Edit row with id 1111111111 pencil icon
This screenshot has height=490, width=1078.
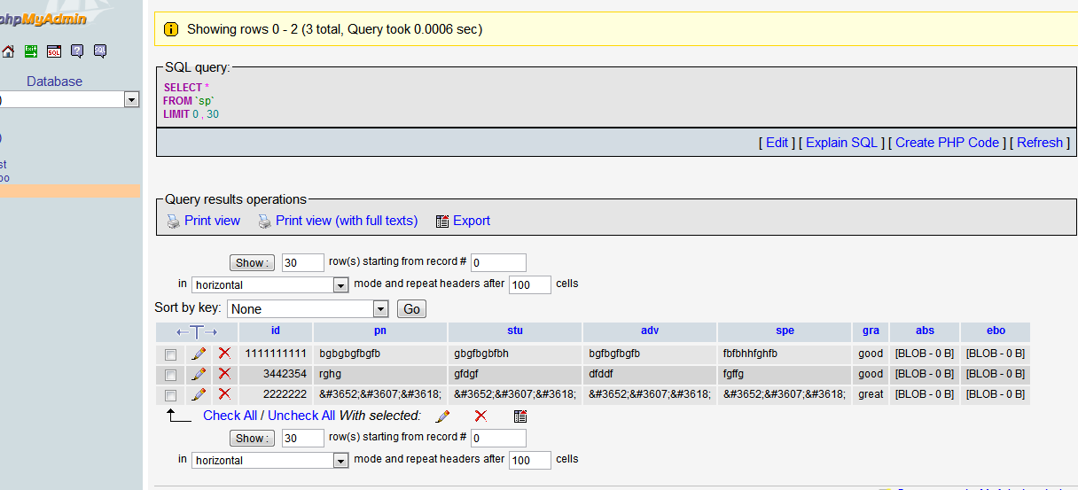(199, 353)
